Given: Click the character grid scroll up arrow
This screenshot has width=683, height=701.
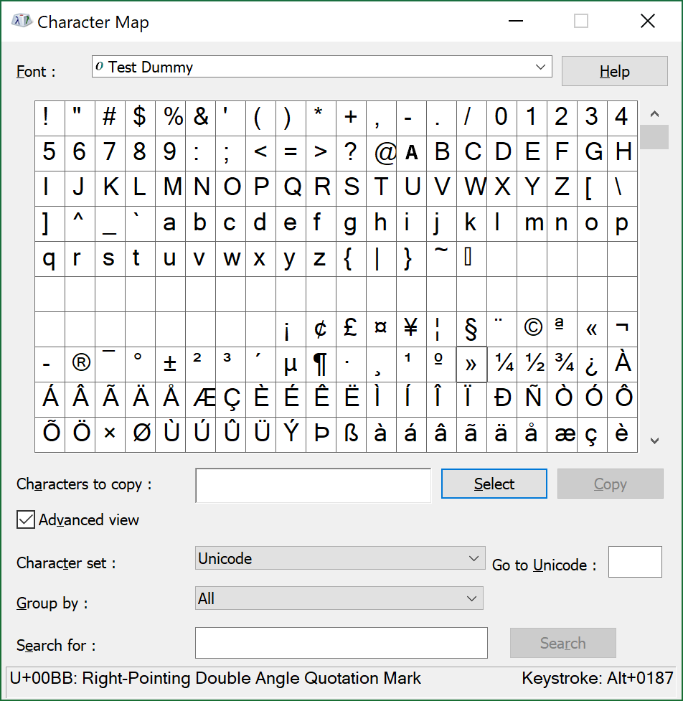Looking at the screenshot, I should click(x=654, y=113).
